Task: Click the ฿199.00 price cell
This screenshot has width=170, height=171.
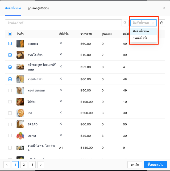Action: click(86, 102)
